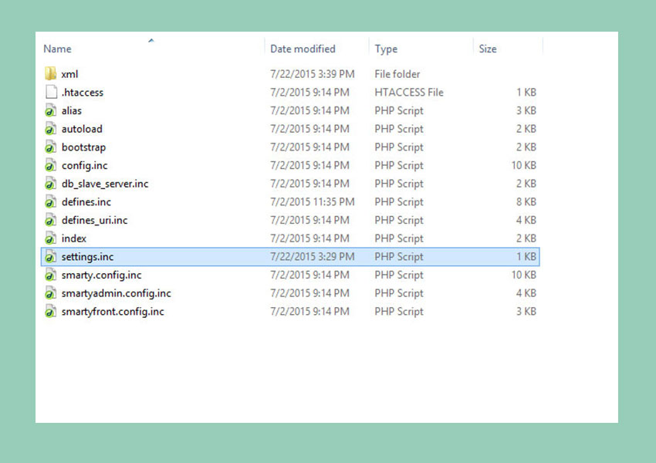Click the bootstrap PHP file icon
This screenshot has height=463, width=656.
click(x=51, y=147)
